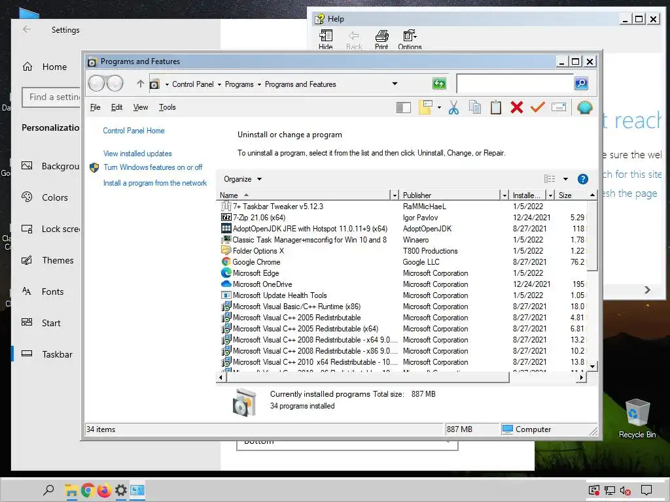670x502 pixels.
Task: Open the notification center tray icon
Action: pos(646,490)
